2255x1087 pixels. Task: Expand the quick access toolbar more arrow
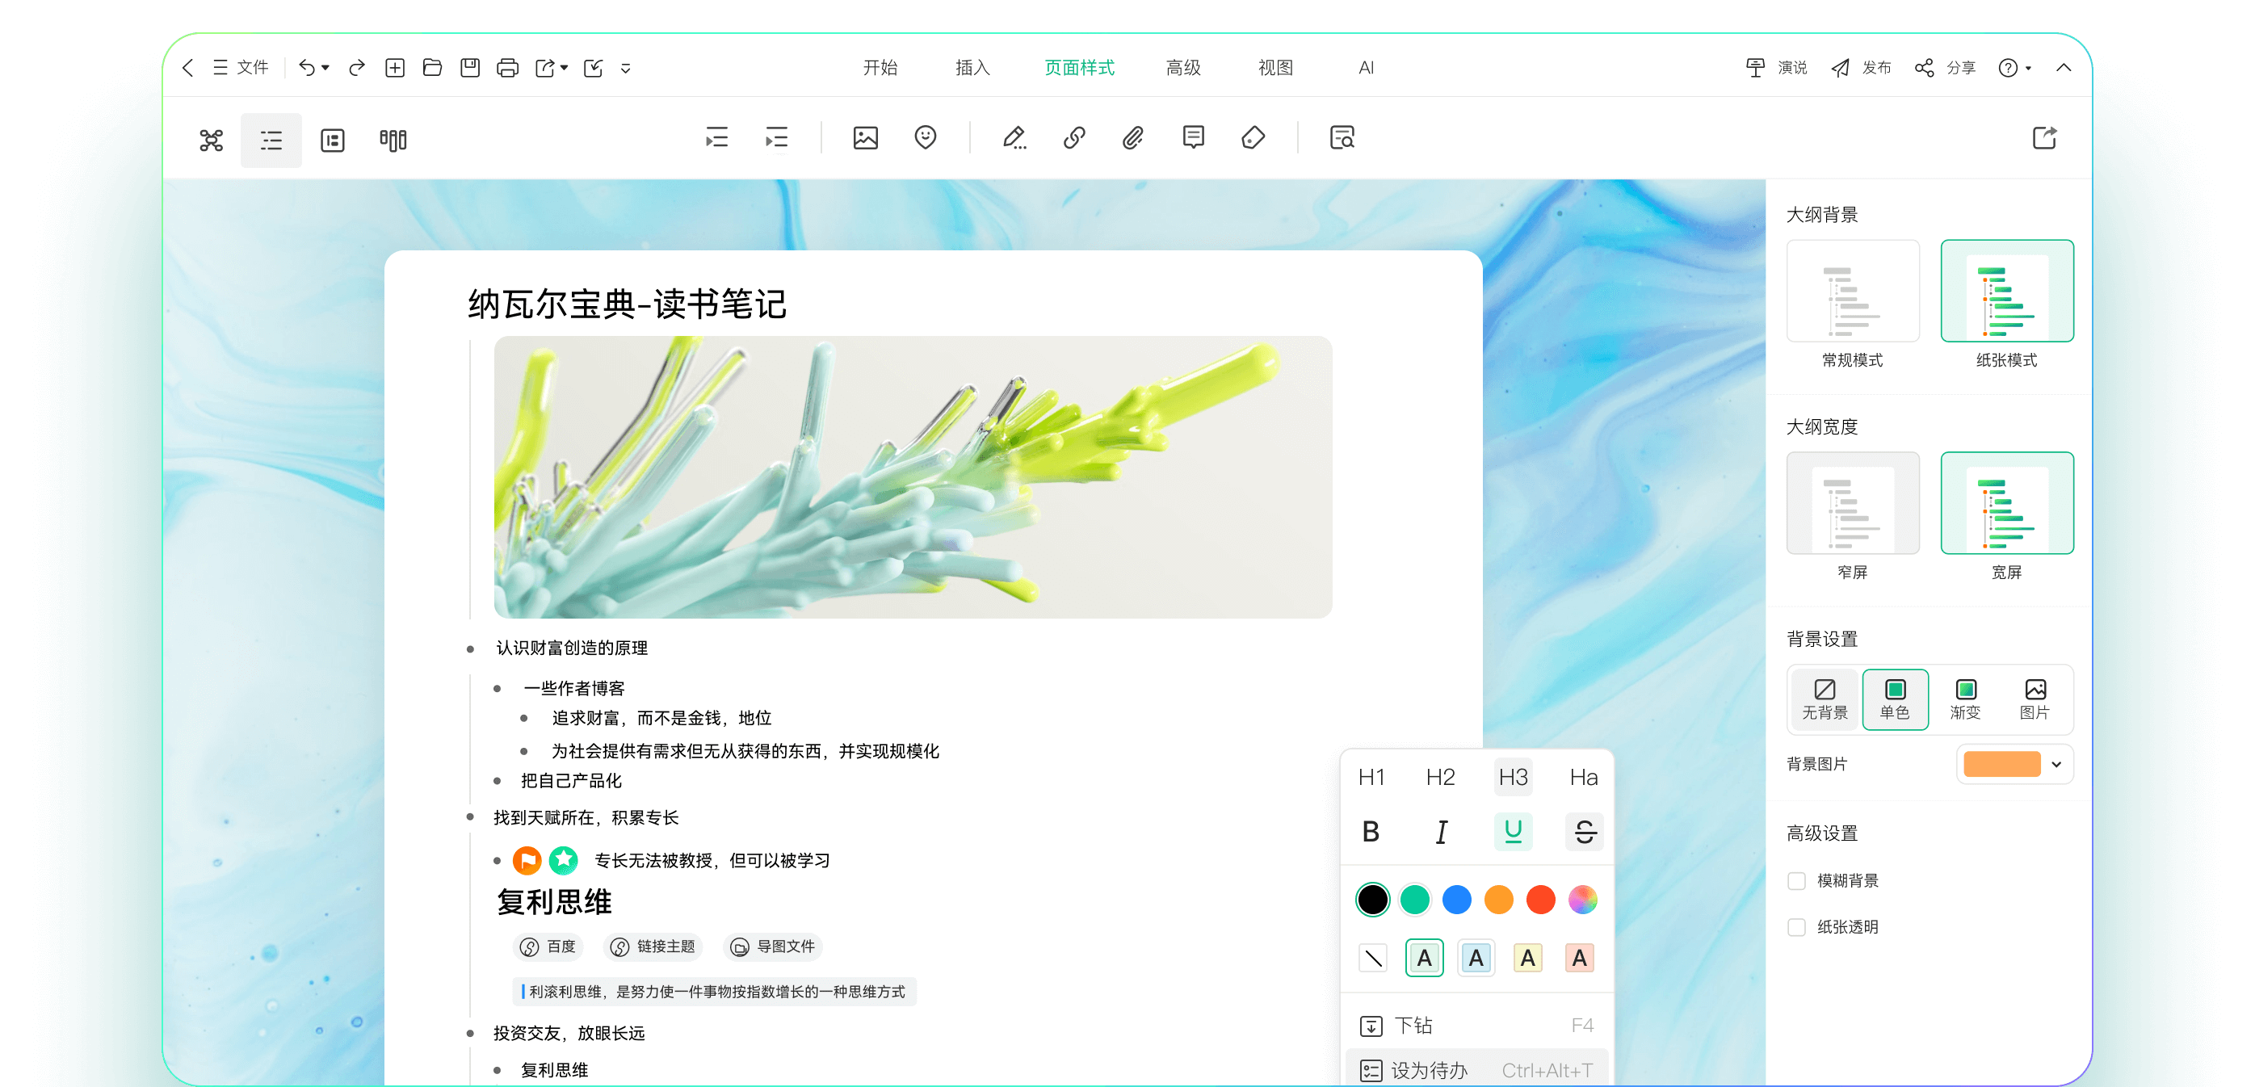[x=626, y=69]
